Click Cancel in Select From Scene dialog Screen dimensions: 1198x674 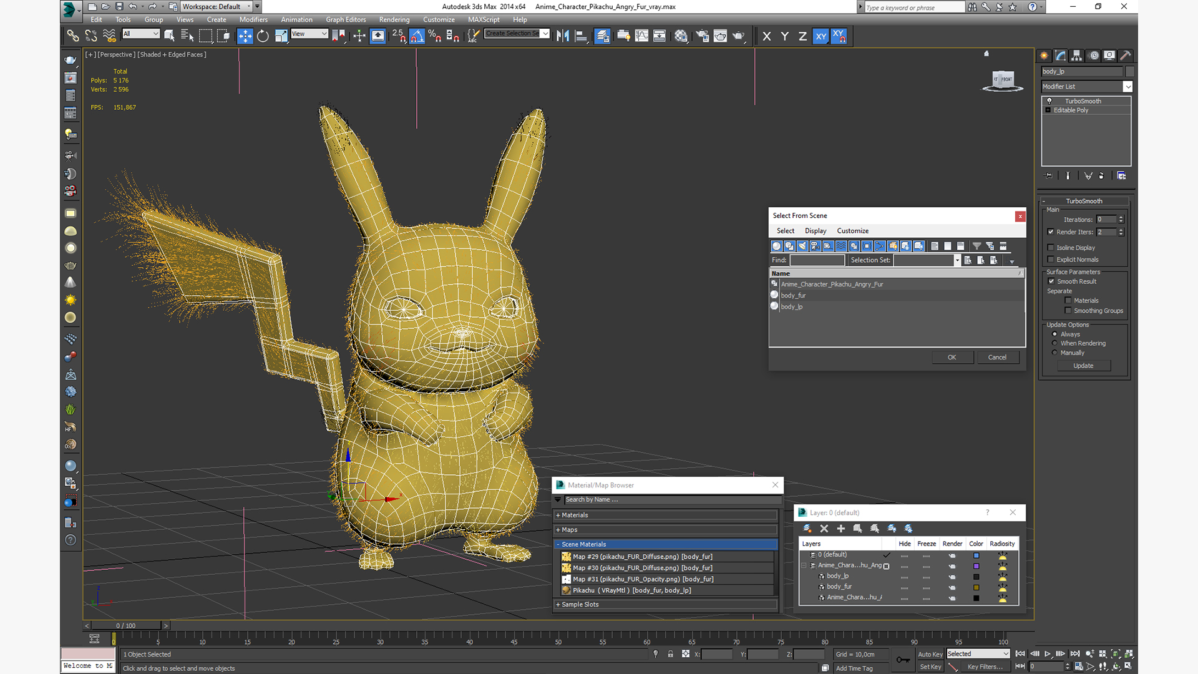997,358
